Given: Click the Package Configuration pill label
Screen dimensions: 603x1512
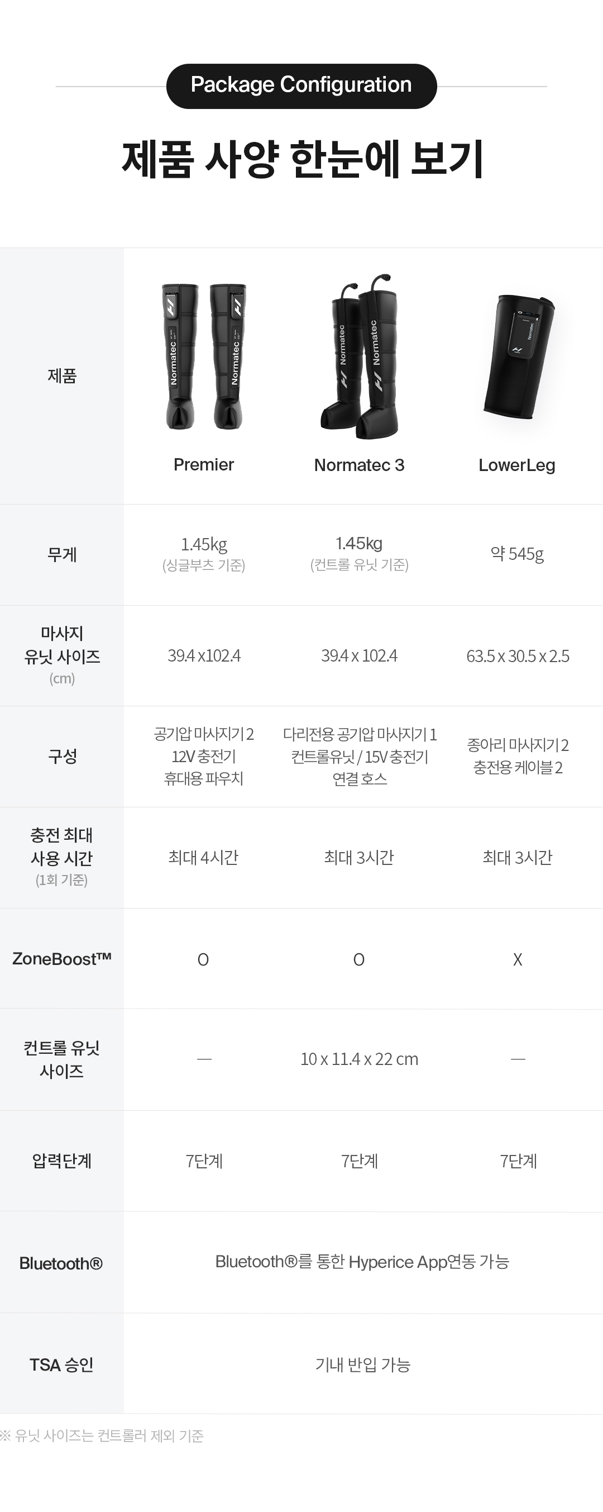Looking at the screenshot, I should pos(301,85).
